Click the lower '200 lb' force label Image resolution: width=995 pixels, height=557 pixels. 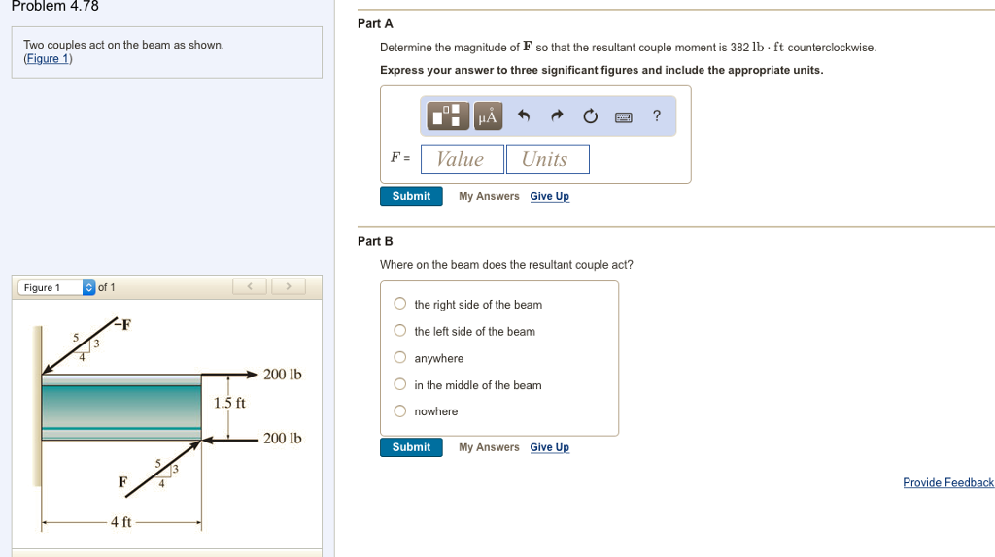click(x=283, y=439)
